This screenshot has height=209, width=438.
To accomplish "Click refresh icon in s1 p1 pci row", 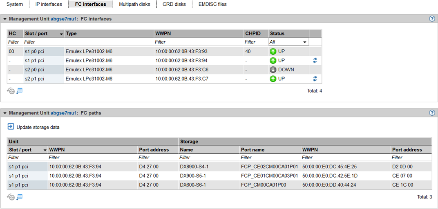I will [315, 61].
